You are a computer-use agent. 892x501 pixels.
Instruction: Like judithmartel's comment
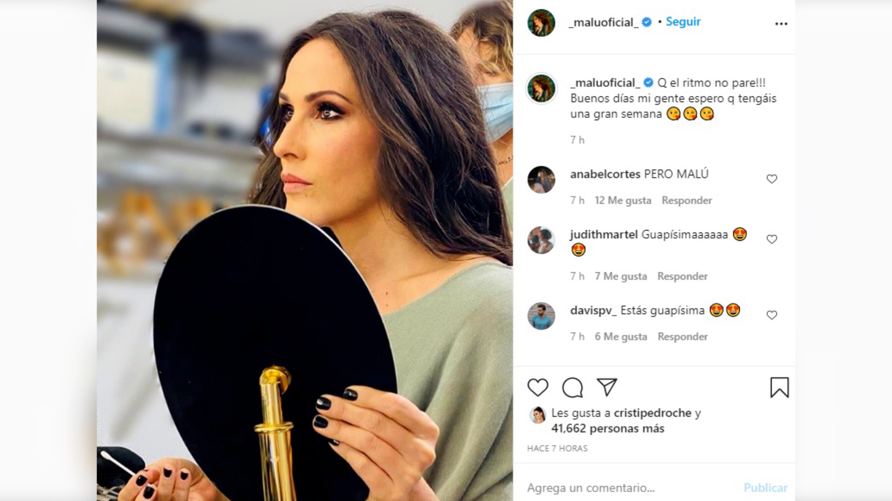pos(772,239)
